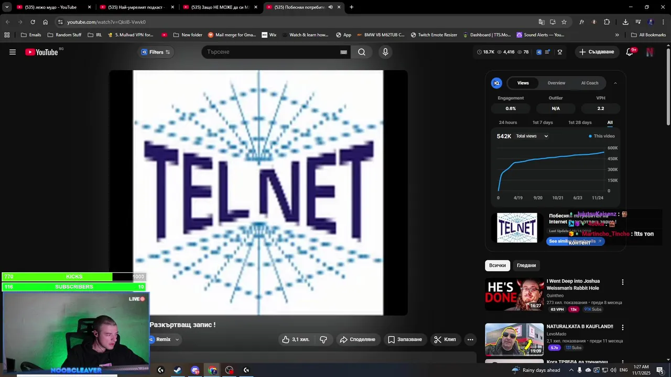
Task: Click the search magnifier button
Action: pos(362,52)
